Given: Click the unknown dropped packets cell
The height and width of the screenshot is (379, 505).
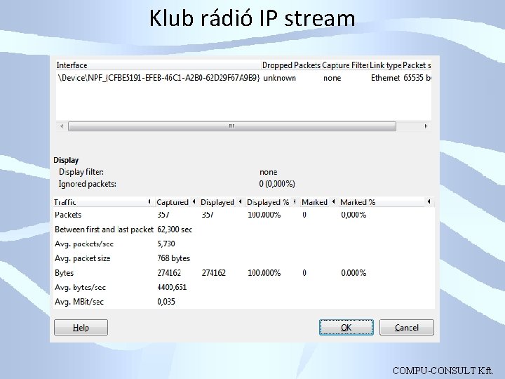Looking at the screenshot, I should pos(280,78).
